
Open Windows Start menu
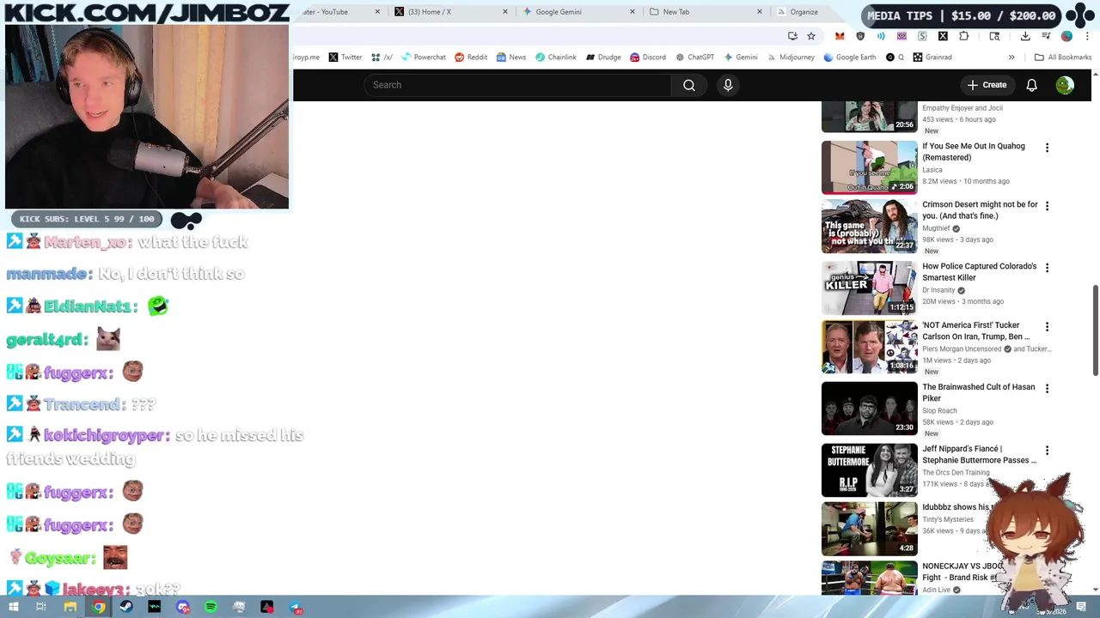(13, 607)
